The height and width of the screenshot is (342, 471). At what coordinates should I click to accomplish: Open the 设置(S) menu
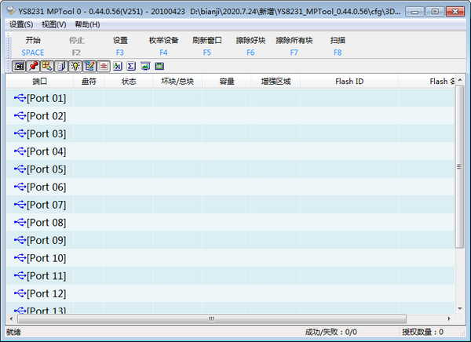click(x=21, y=24)
